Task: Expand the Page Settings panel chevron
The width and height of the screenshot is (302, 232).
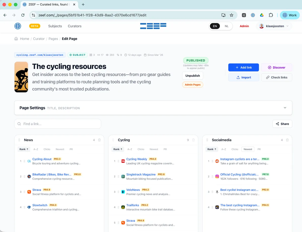Action: pyautogui.click(x=285, y=108)
